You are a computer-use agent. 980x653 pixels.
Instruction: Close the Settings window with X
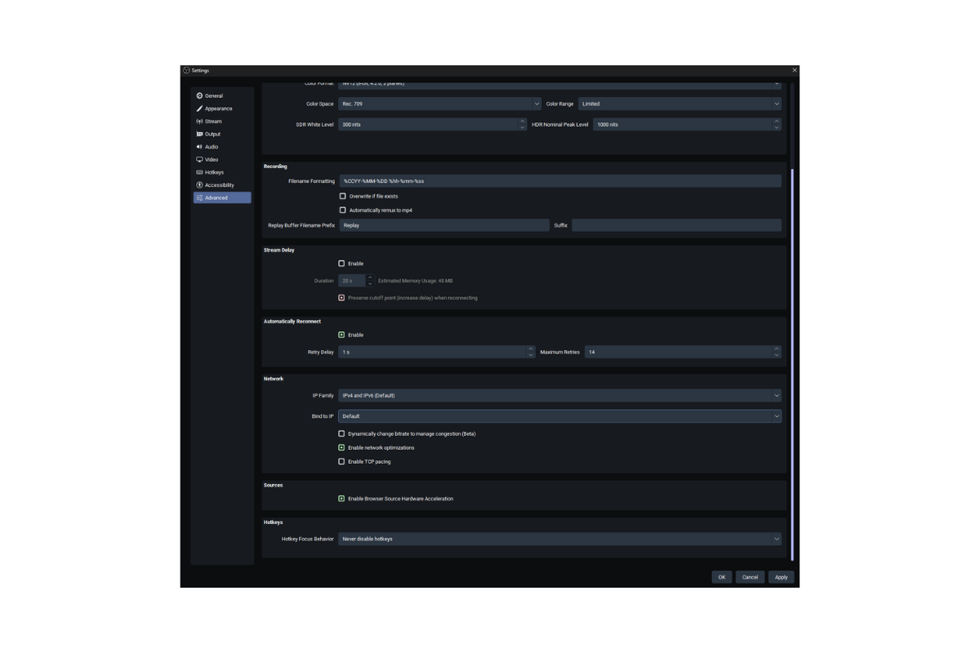(795, 70)
